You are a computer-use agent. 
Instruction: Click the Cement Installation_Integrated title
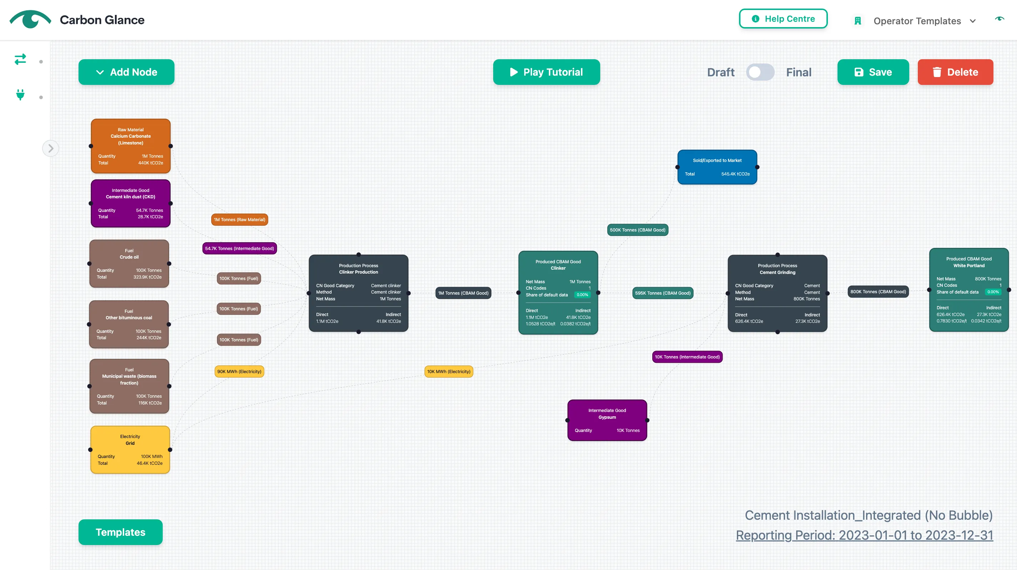(x=869, y=515)
